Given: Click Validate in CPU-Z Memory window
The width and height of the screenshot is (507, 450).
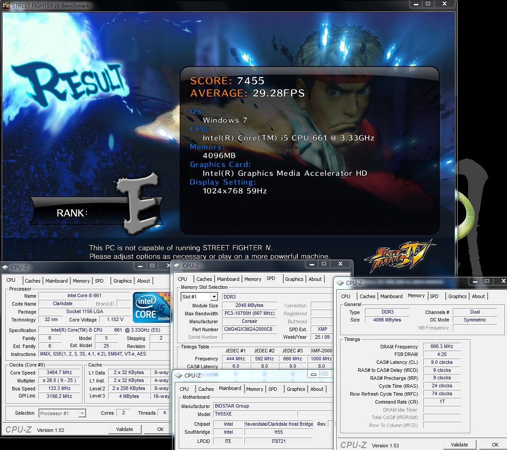Looking at the screenshot, I should [459, 445].
